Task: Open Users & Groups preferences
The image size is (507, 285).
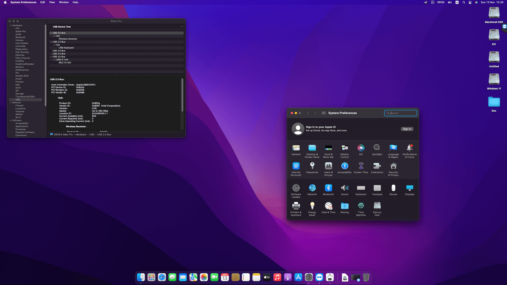Action: pos(328,166)
